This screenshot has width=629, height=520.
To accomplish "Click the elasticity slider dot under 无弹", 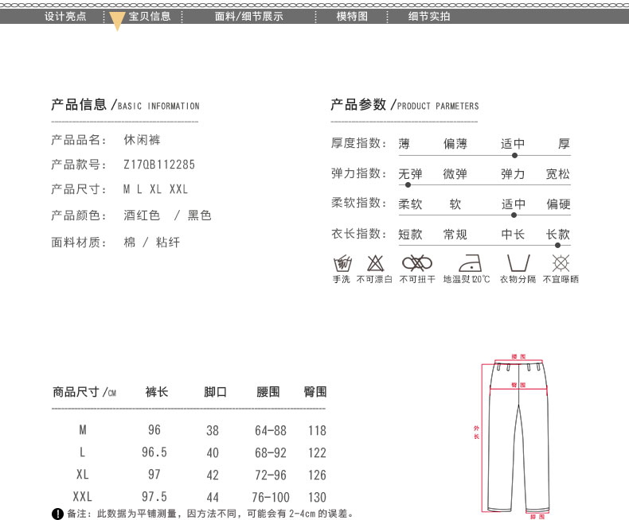I will [408, 184].
